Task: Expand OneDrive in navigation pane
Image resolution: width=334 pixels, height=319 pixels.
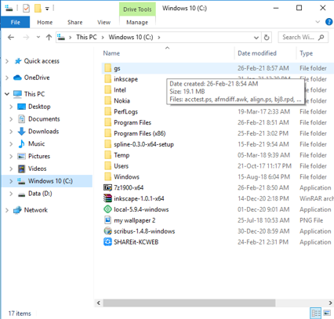Action: 7,78
